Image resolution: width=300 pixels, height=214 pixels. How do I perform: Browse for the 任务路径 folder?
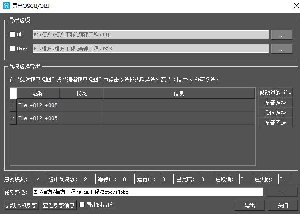pos(282,192)
